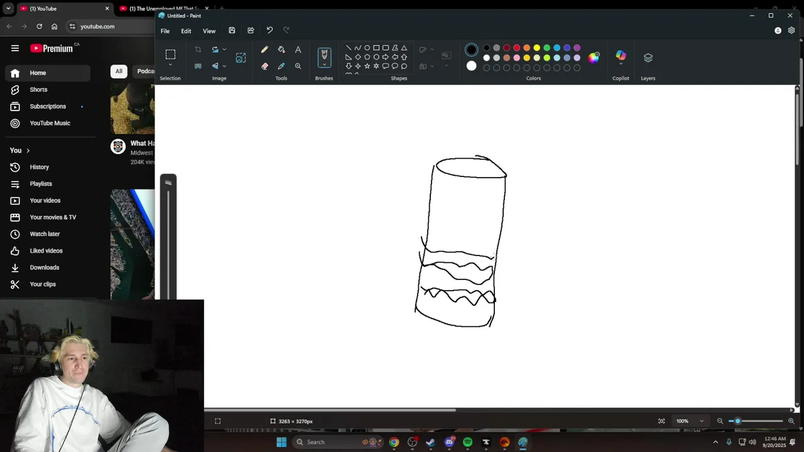Image resolution: width=804 pixels, height=452 pixels.
Task: Pick the red color swatch
Action: point(516,48)
